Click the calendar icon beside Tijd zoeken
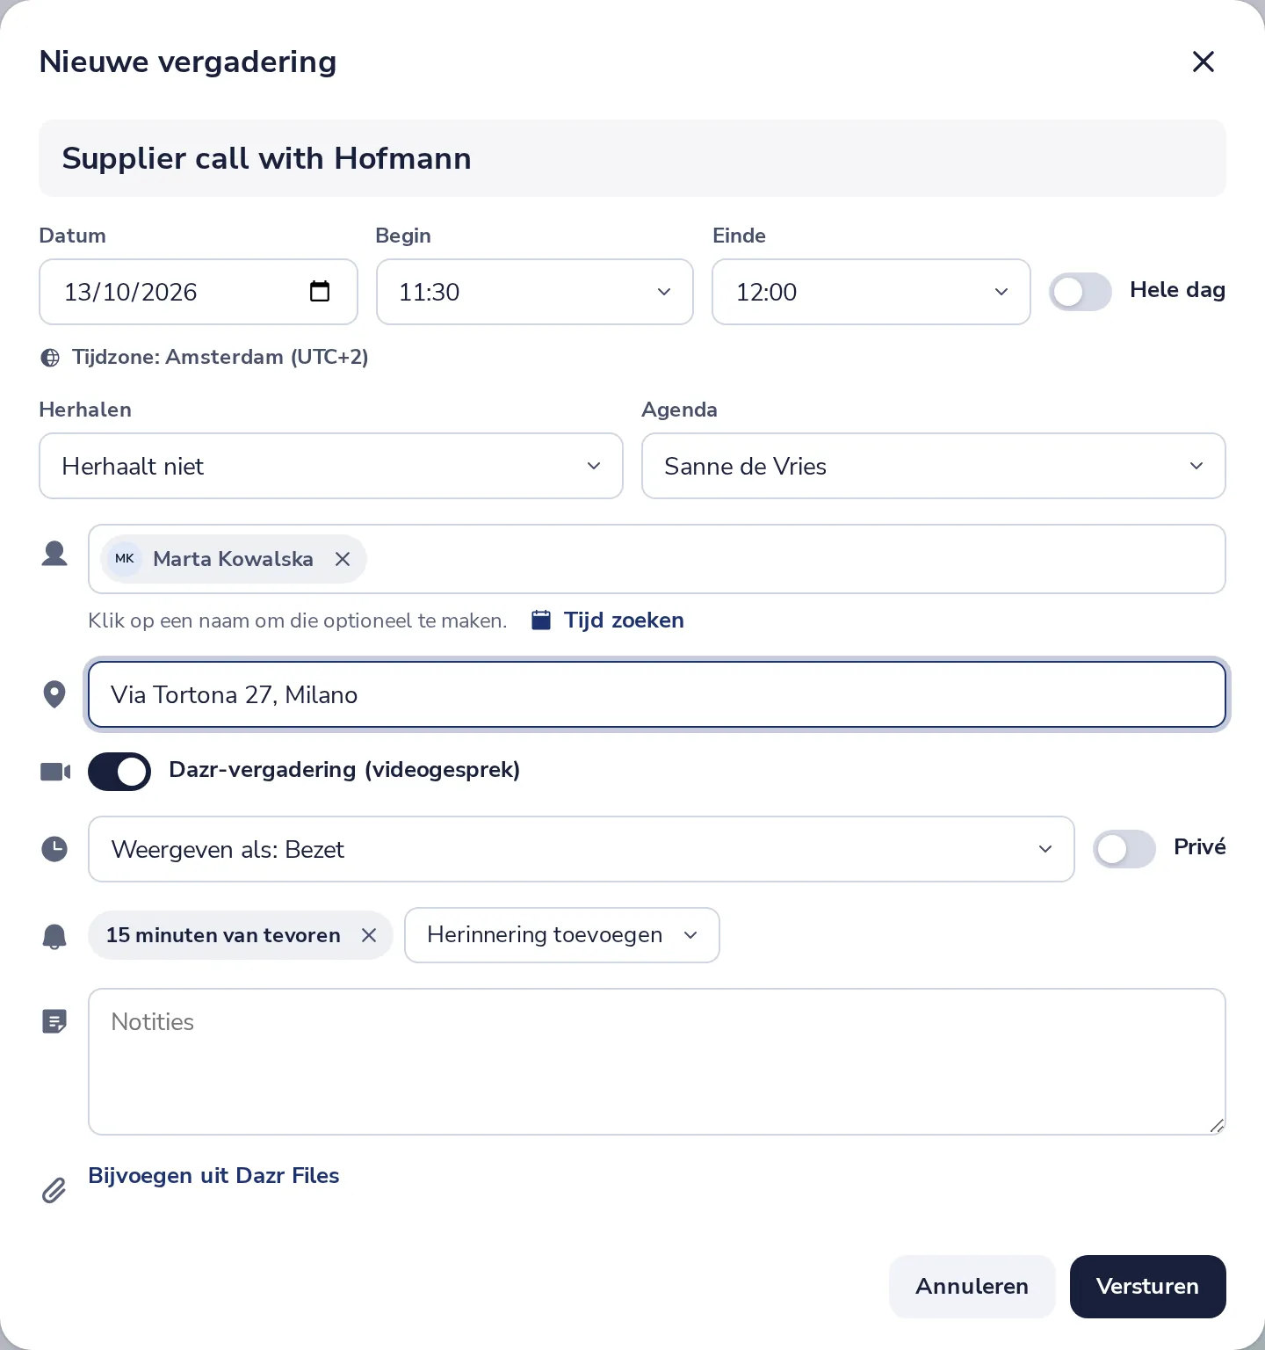The width and height of the screenshot is (1265, 1350). pyautogui.click(x=541, y=621)
